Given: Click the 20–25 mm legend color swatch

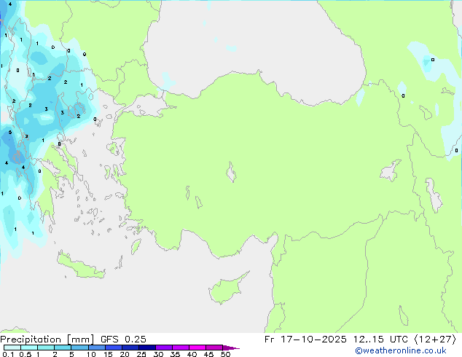Looking at the screenshot, I should 130,348.
